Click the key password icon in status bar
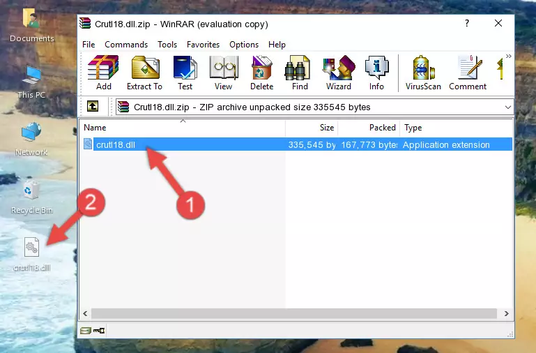The height and width of the screenshot is (353, 536). (99, 331)
